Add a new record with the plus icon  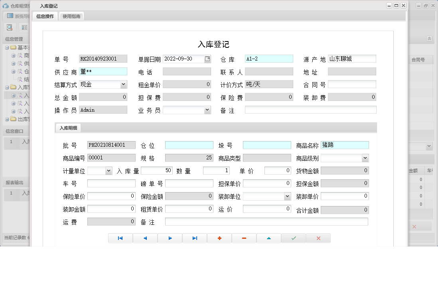pos(219,238)
